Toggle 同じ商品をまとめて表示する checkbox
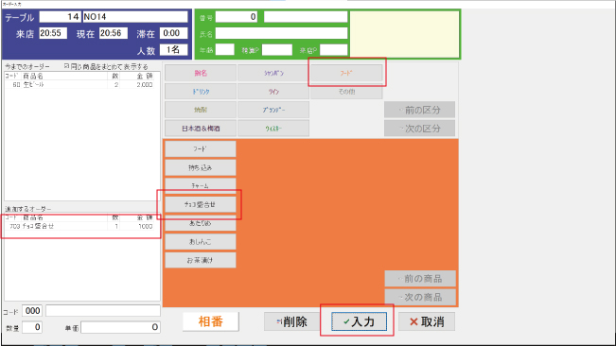 67,66
